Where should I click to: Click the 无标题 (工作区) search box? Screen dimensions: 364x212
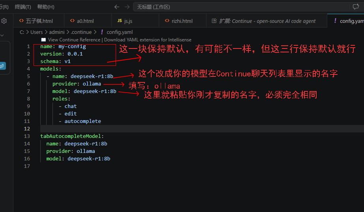[242, 7]
